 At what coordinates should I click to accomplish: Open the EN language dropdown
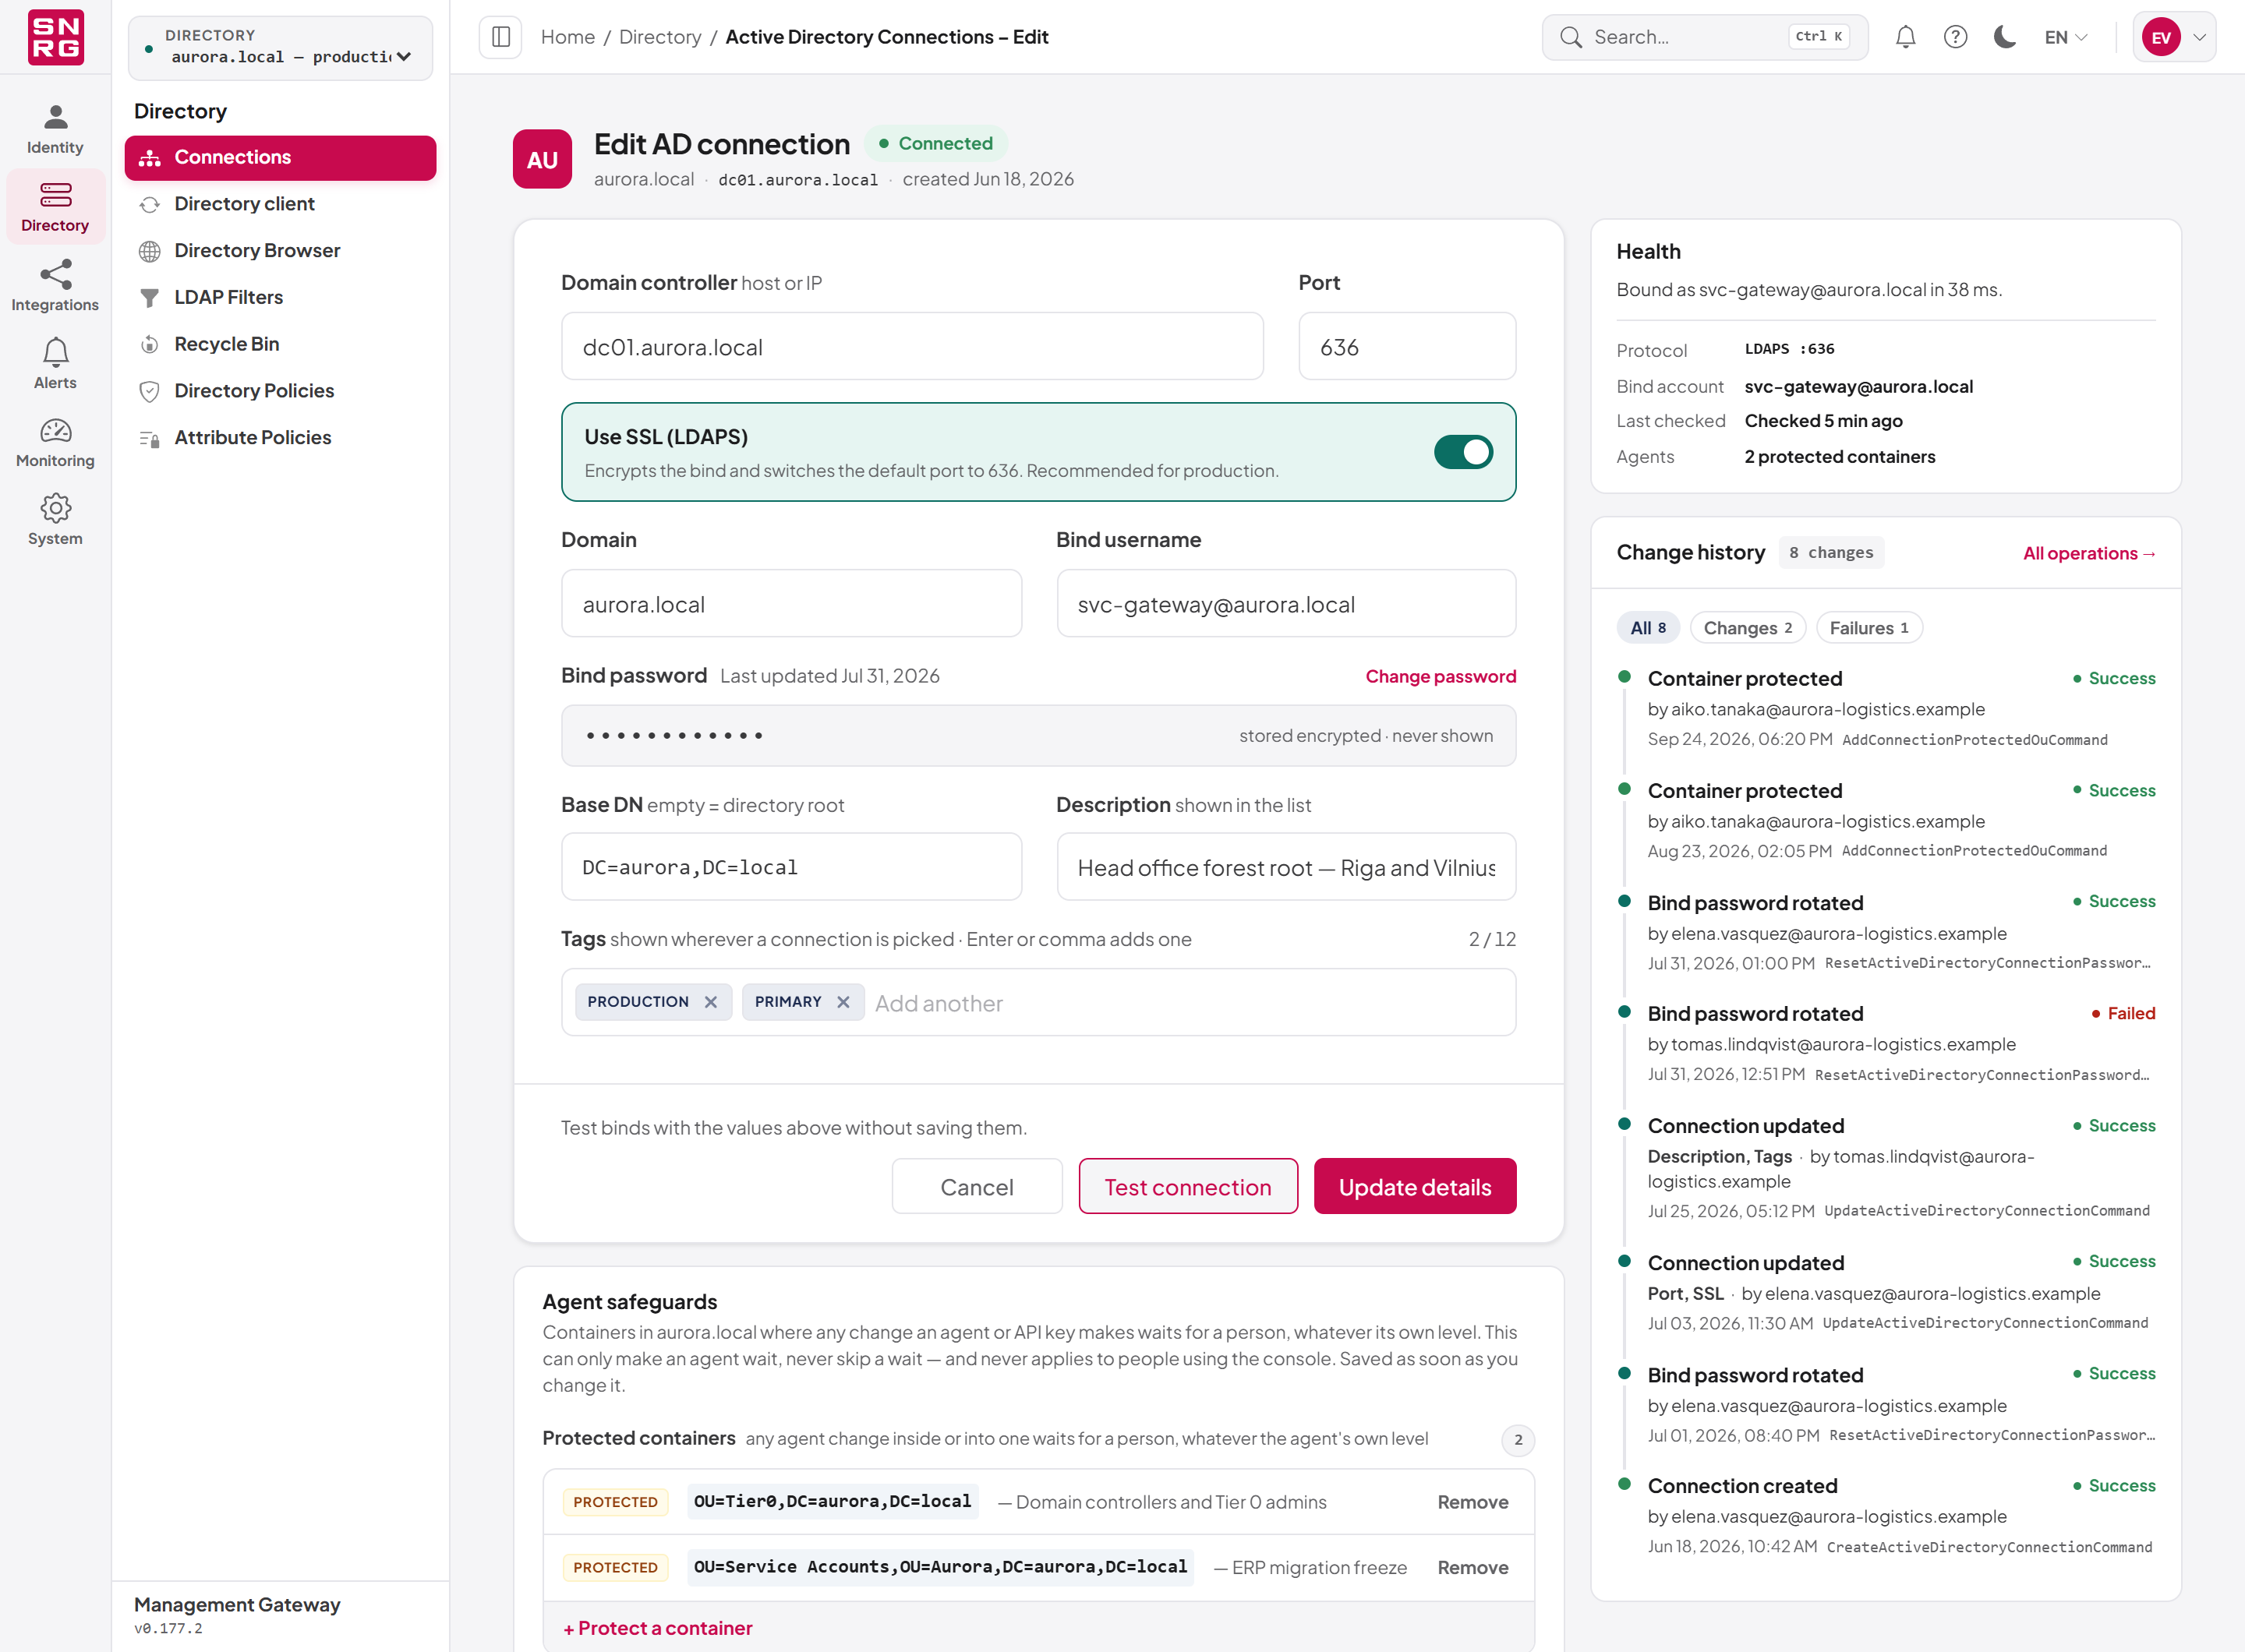(2065, 37)
